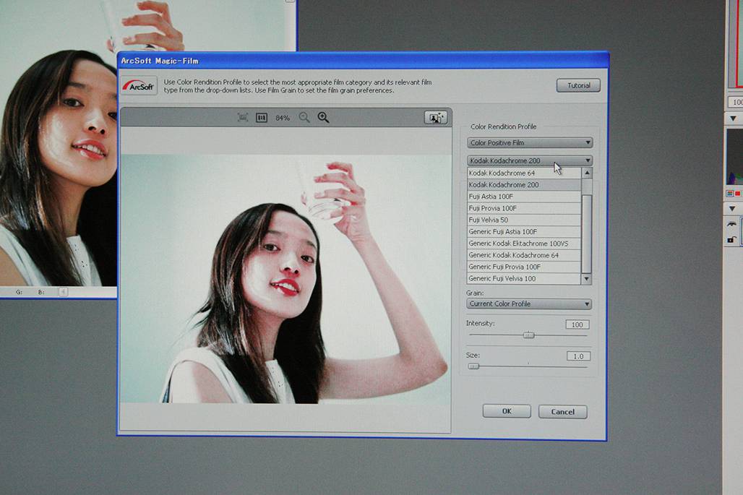Pick Fuji Velvia 50 film profile
Image resolution: width=743 pixels, height=495 pixels.
click(x=524, y=220)
